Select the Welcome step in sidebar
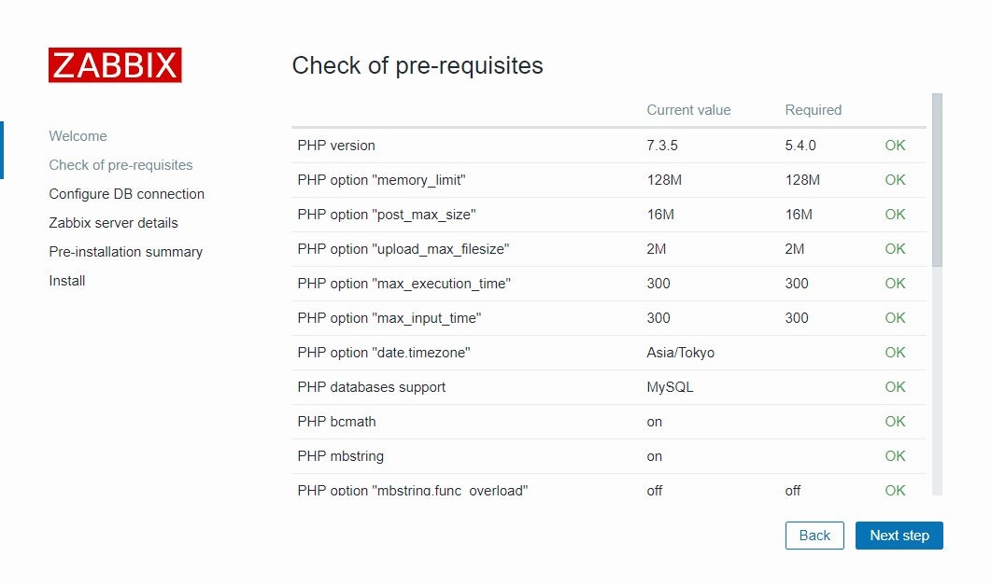This screenshot has width=991, height=585. [78, 136]
